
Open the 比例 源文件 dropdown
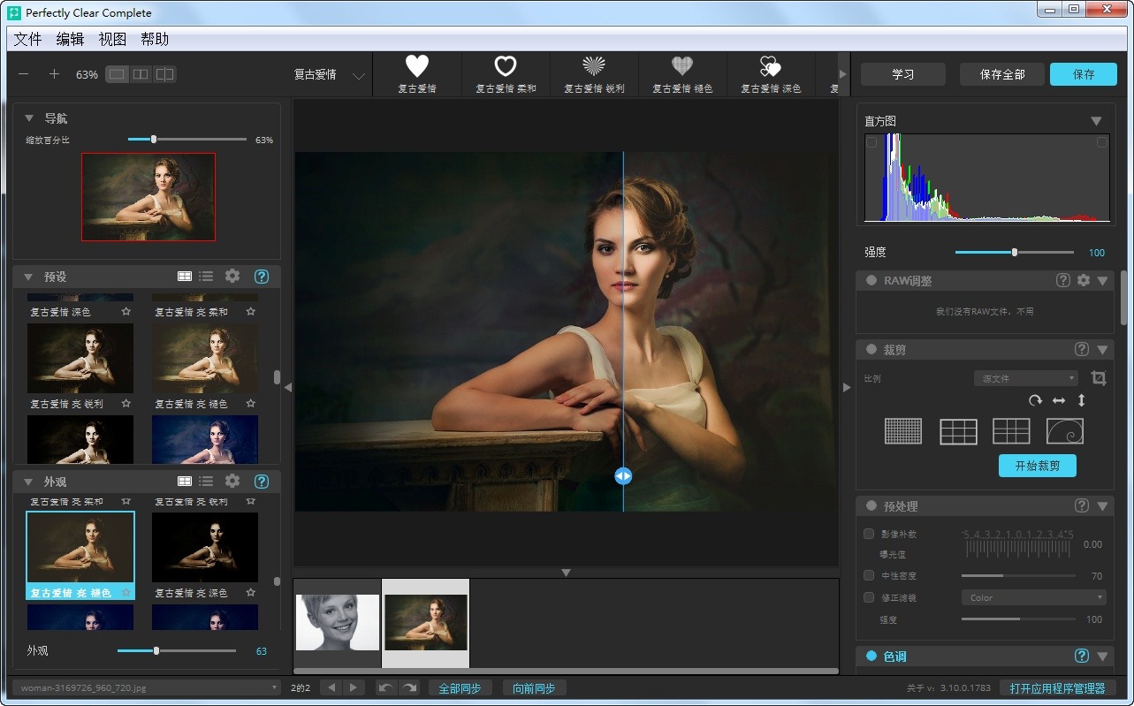tap(1025, 378)
